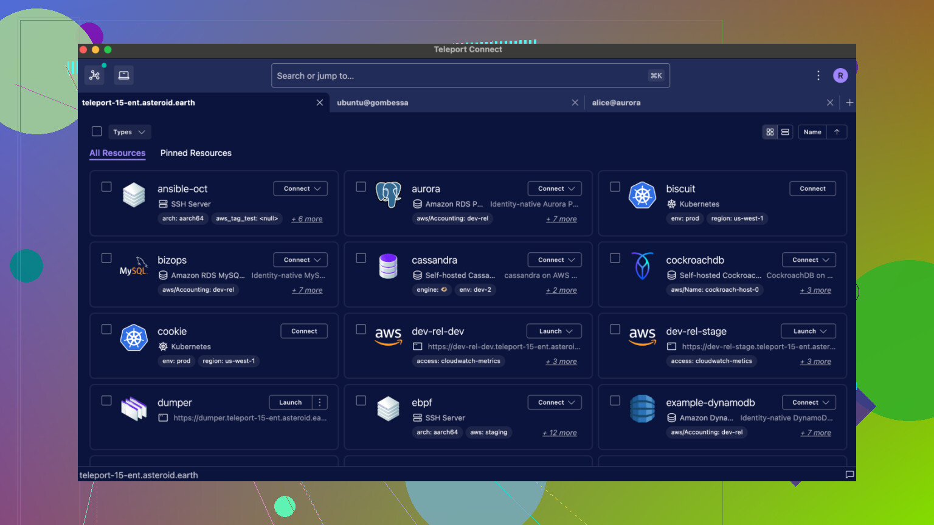Connect to cookie Kubernetes cluster

coord(304,331)
